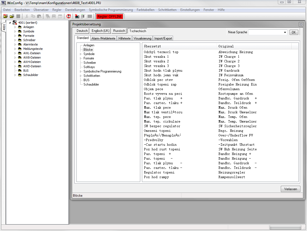
Task: Switch to the Hilfetexte tab
Action: (124, 38)
